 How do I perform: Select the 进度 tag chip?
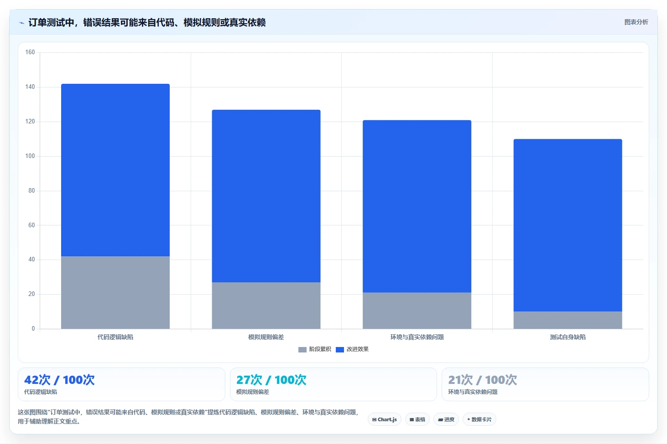pos(446,419)
